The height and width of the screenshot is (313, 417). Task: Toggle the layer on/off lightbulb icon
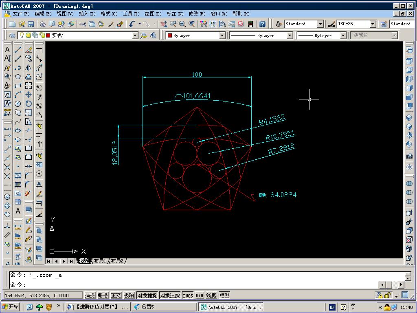click(22, 35)
